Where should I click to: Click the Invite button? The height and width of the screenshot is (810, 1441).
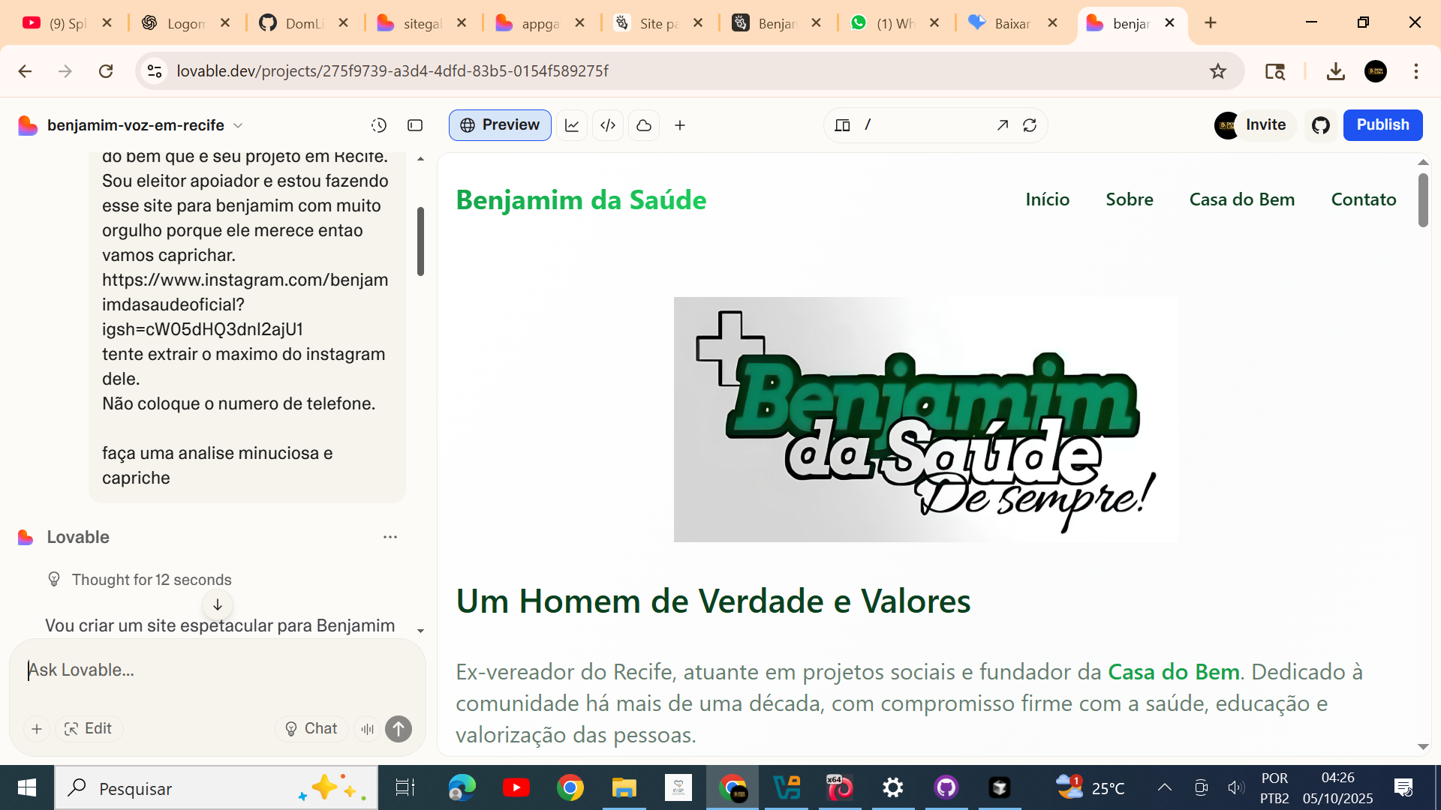[1265, 125]
